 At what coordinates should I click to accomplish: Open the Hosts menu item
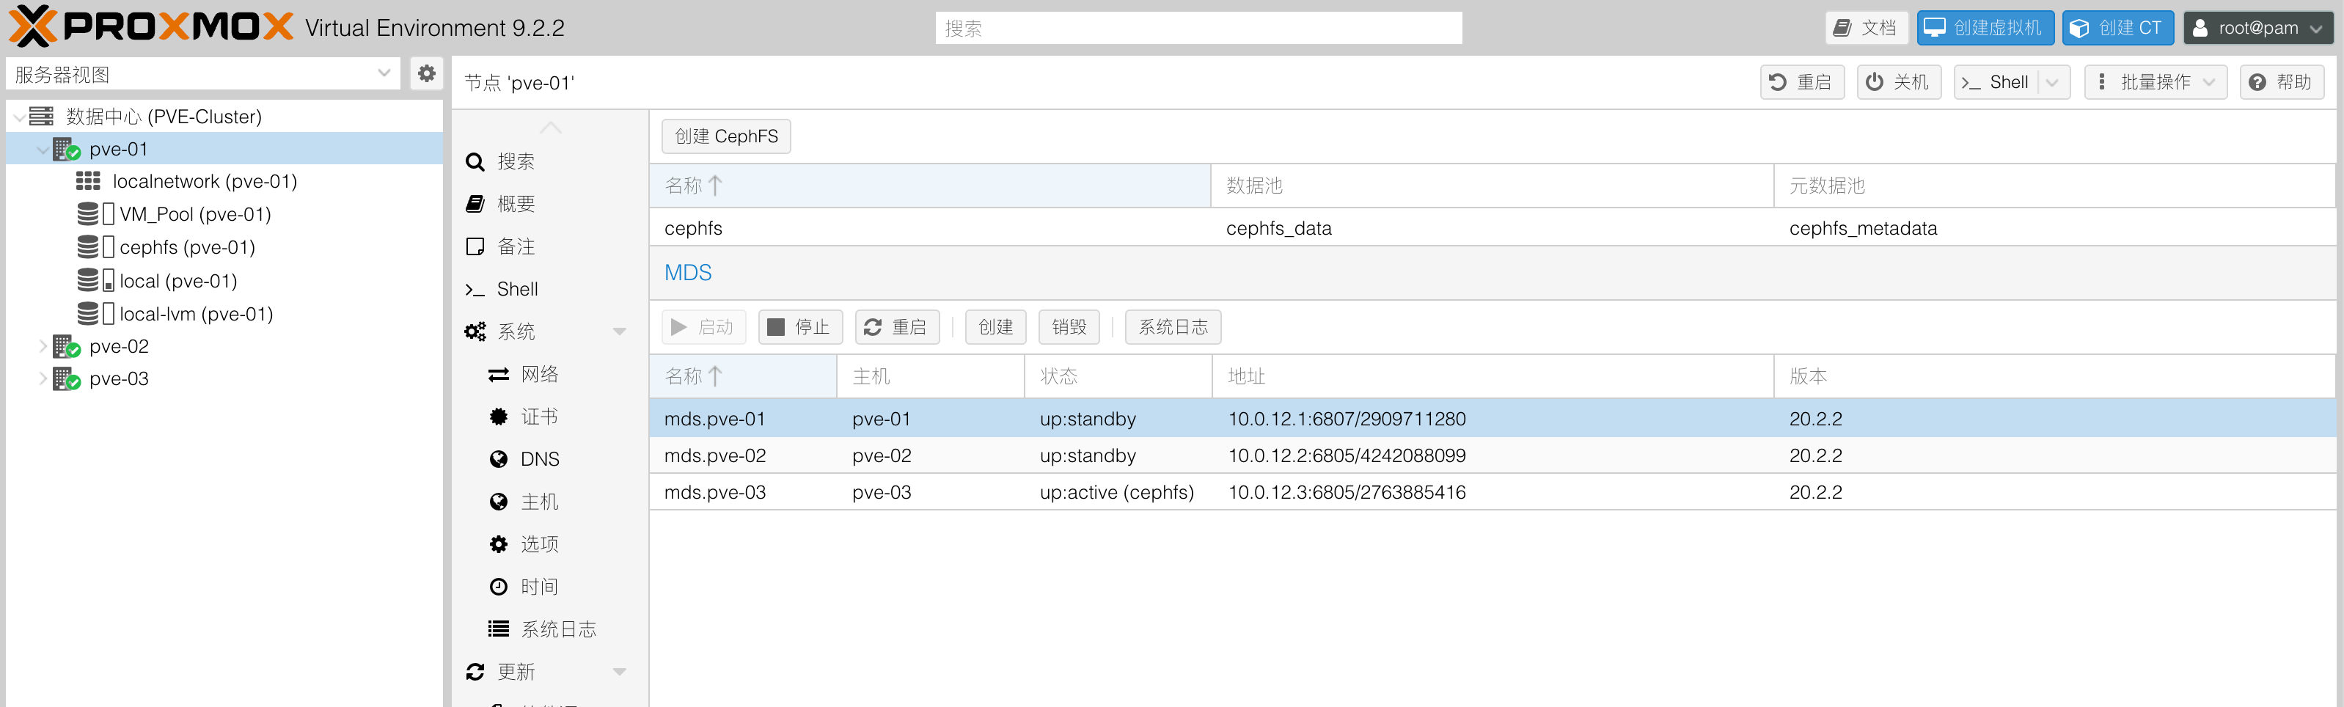click(549, 502)
